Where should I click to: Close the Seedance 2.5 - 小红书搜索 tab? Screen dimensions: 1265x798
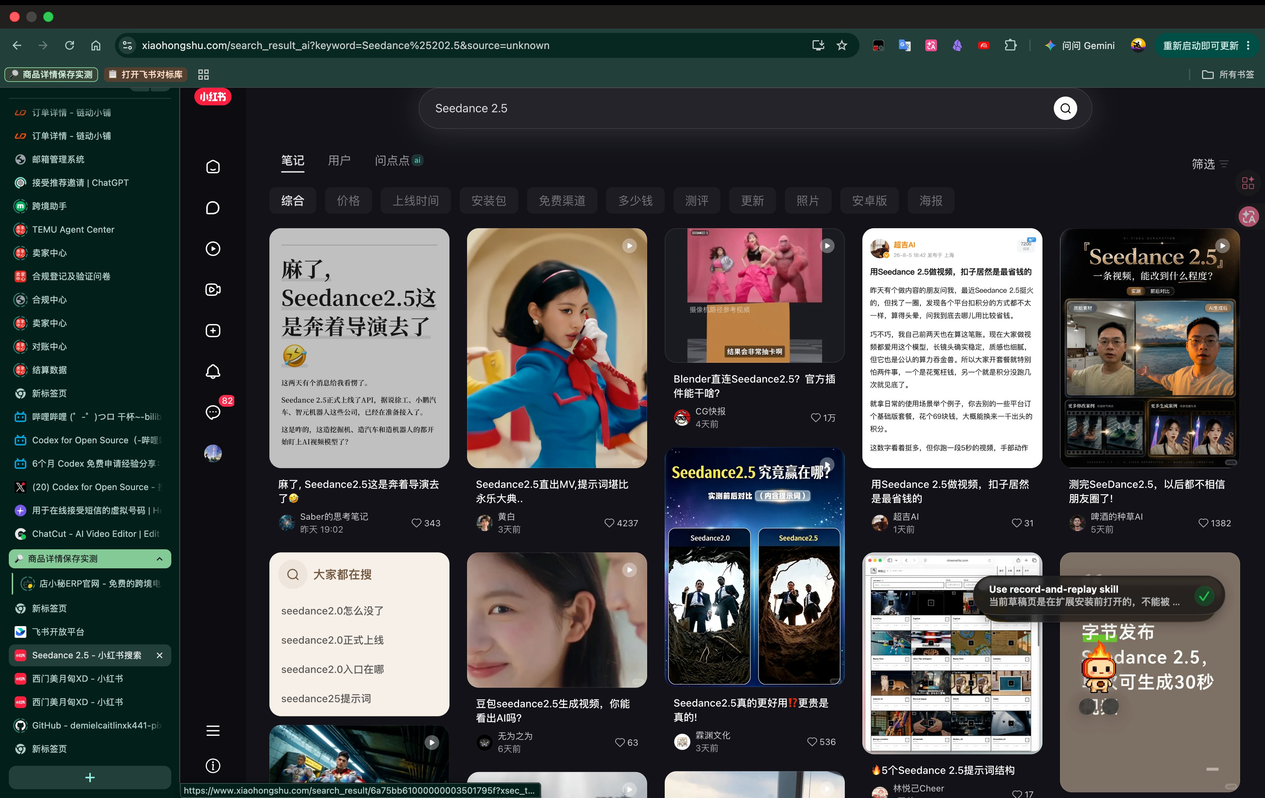pyautogui.click(x=159, y=656)
